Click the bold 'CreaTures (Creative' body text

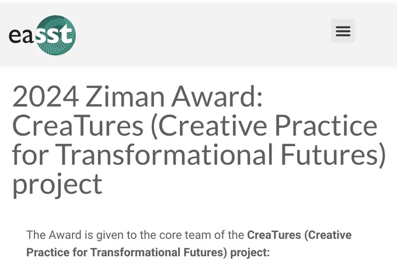pyautogui.click(x=300, y=235)
